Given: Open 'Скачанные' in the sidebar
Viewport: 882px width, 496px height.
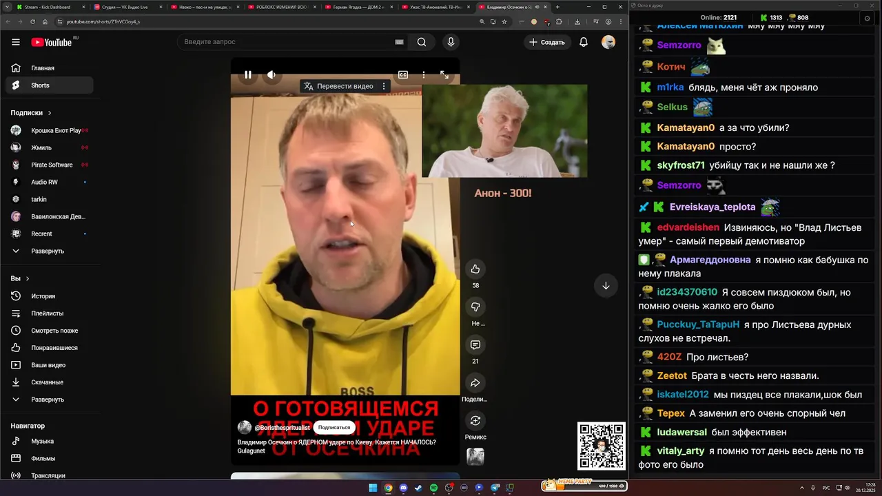Looking at the screenshot, I should click(x=50, y=382).
